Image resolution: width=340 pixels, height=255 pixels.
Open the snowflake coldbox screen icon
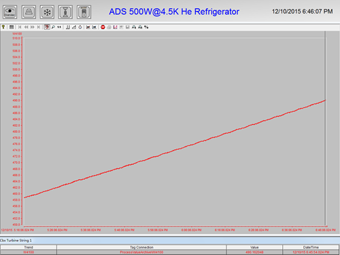(x=47, y=12)
